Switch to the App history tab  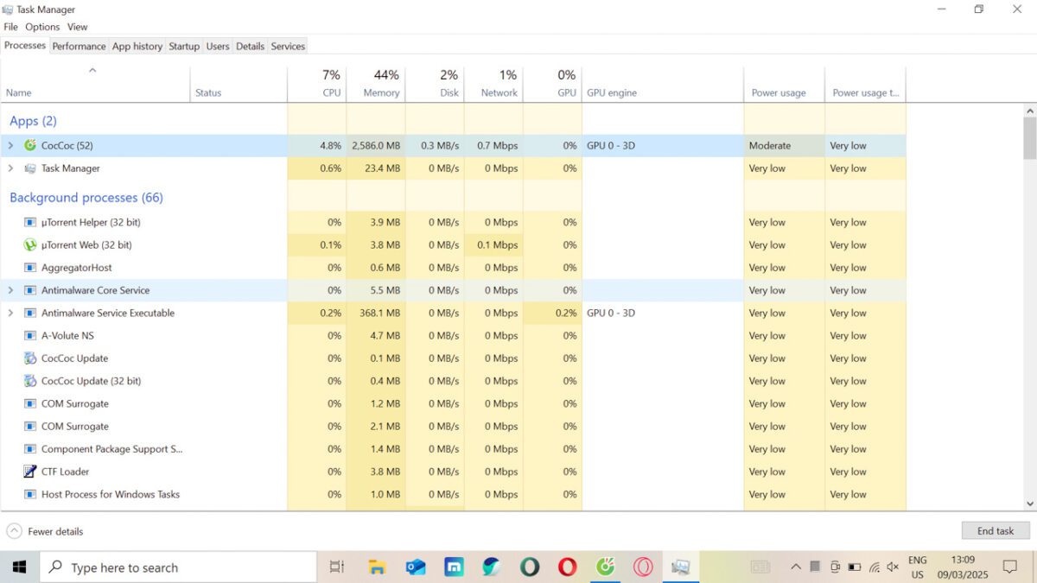click(137, 47)
